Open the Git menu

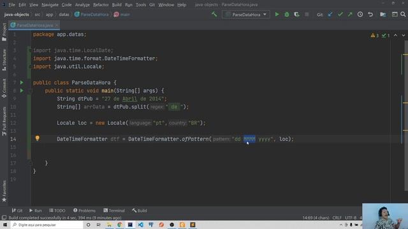click(152, 4)
